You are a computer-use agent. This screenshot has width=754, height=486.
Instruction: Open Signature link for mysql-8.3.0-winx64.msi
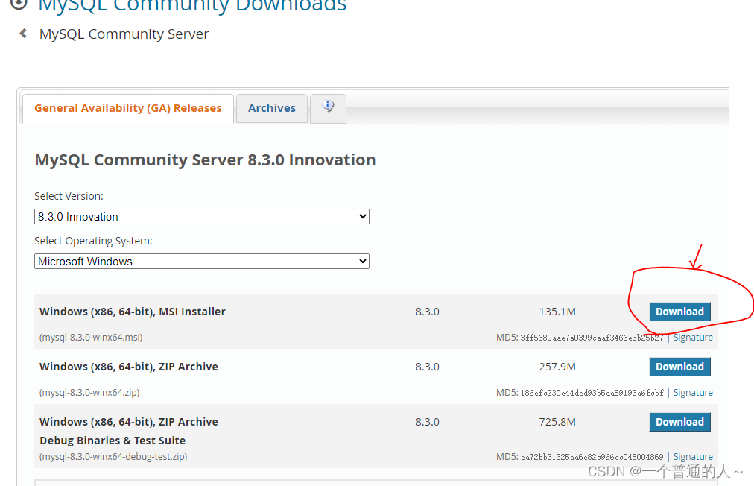693,338
